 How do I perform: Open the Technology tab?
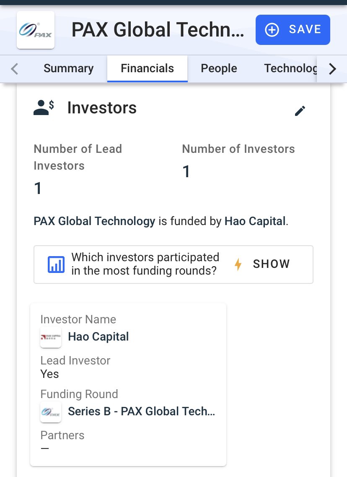(290, 68)
